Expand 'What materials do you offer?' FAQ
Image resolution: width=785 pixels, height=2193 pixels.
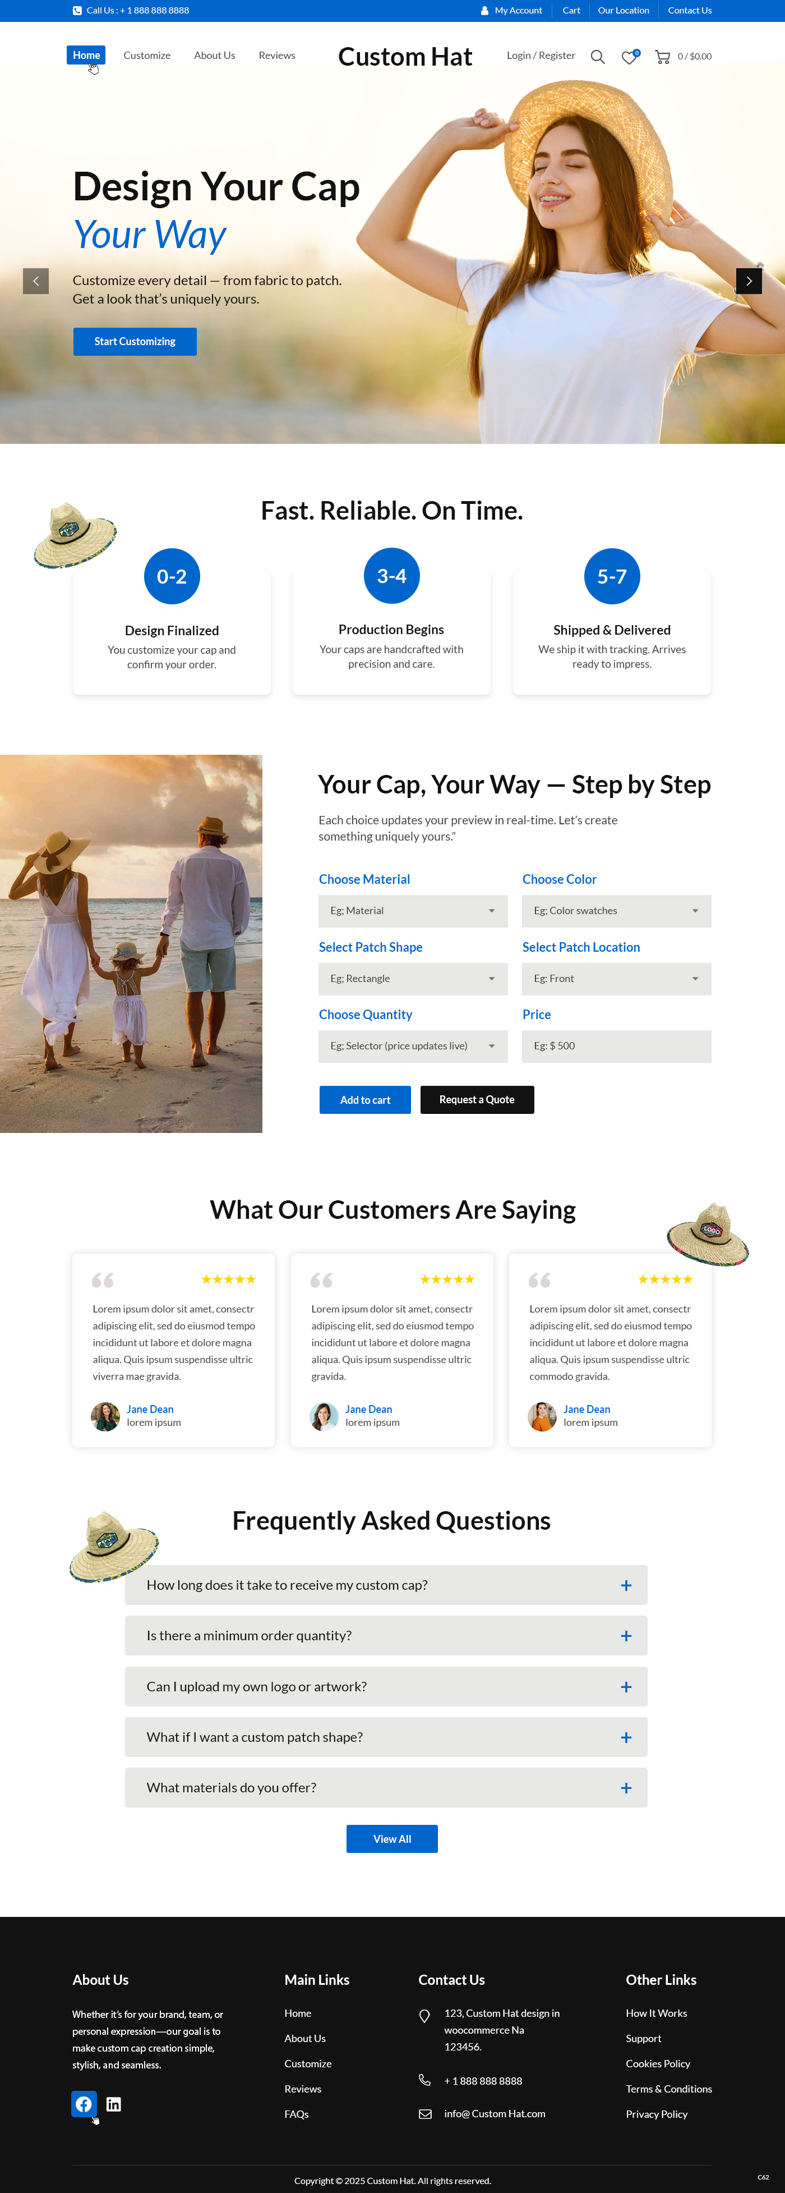pyautogui.click(x=386, y=1788)
